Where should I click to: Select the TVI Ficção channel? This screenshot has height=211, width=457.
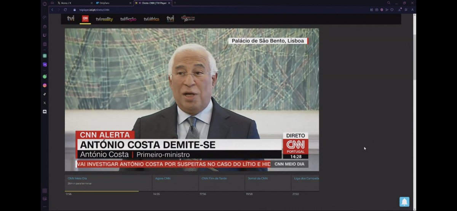pyautogui.click(x=128, y=19)
